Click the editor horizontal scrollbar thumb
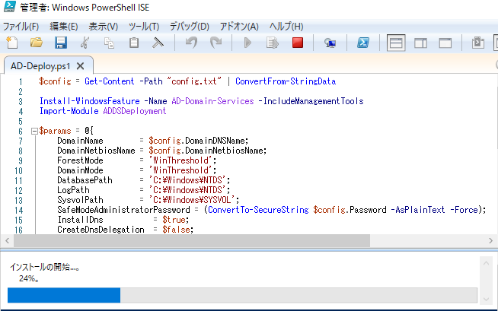498x311 pixels. click(x=192, y=241)
